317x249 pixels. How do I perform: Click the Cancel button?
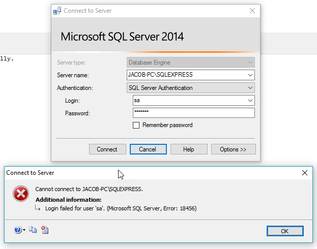(x=148, y=149)
